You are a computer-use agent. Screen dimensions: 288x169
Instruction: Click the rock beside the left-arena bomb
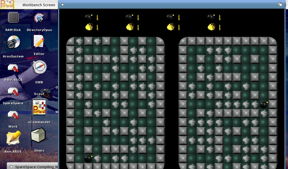click(x=98, y=159)
